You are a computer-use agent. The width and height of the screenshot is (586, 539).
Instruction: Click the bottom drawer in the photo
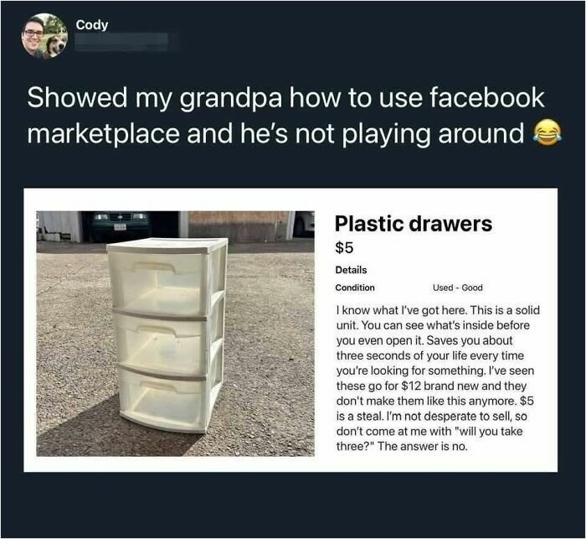tap(163, 402)
